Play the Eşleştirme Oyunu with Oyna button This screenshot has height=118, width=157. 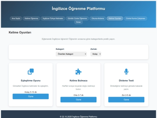pyautogui.click(x=31, y=96)
